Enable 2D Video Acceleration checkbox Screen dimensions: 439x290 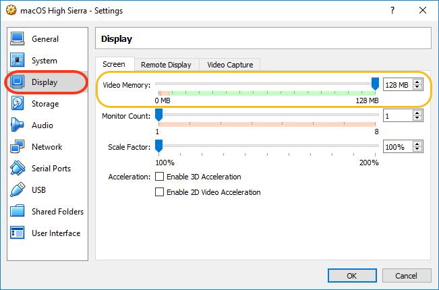pos(160,192)
